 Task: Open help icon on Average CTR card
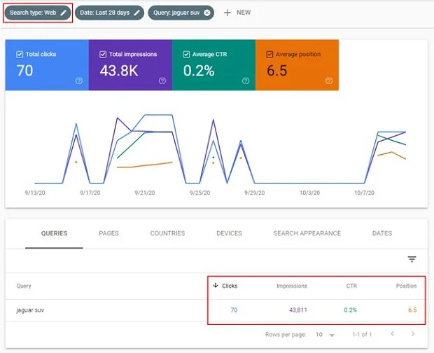[x=246, y=81]
